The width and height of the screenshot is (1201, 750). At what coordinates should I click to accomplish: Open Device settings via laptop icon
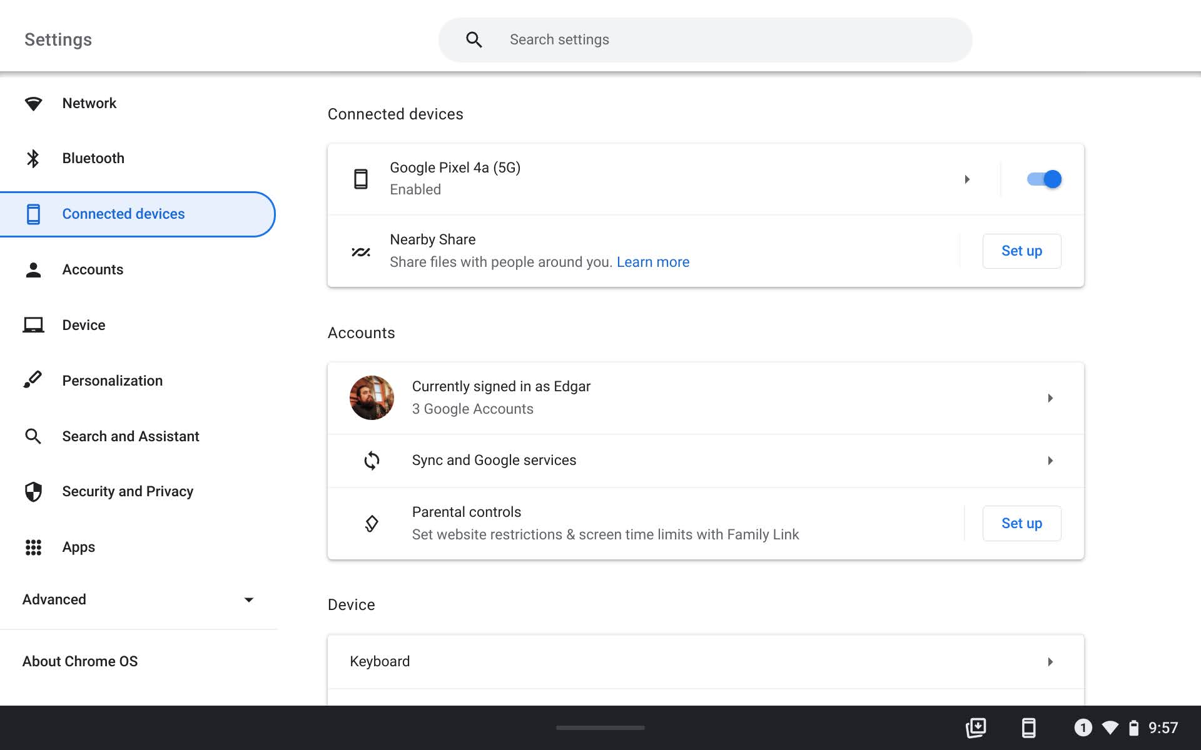[x=33, y=324]
